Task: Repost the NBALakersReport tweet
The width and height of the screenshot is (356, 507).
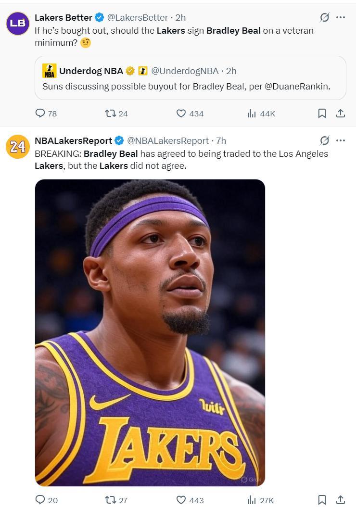Action: click(x=110, y=500)
